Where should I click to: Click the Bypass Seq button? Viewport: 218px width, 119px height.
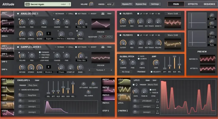(x=141, y=4)
